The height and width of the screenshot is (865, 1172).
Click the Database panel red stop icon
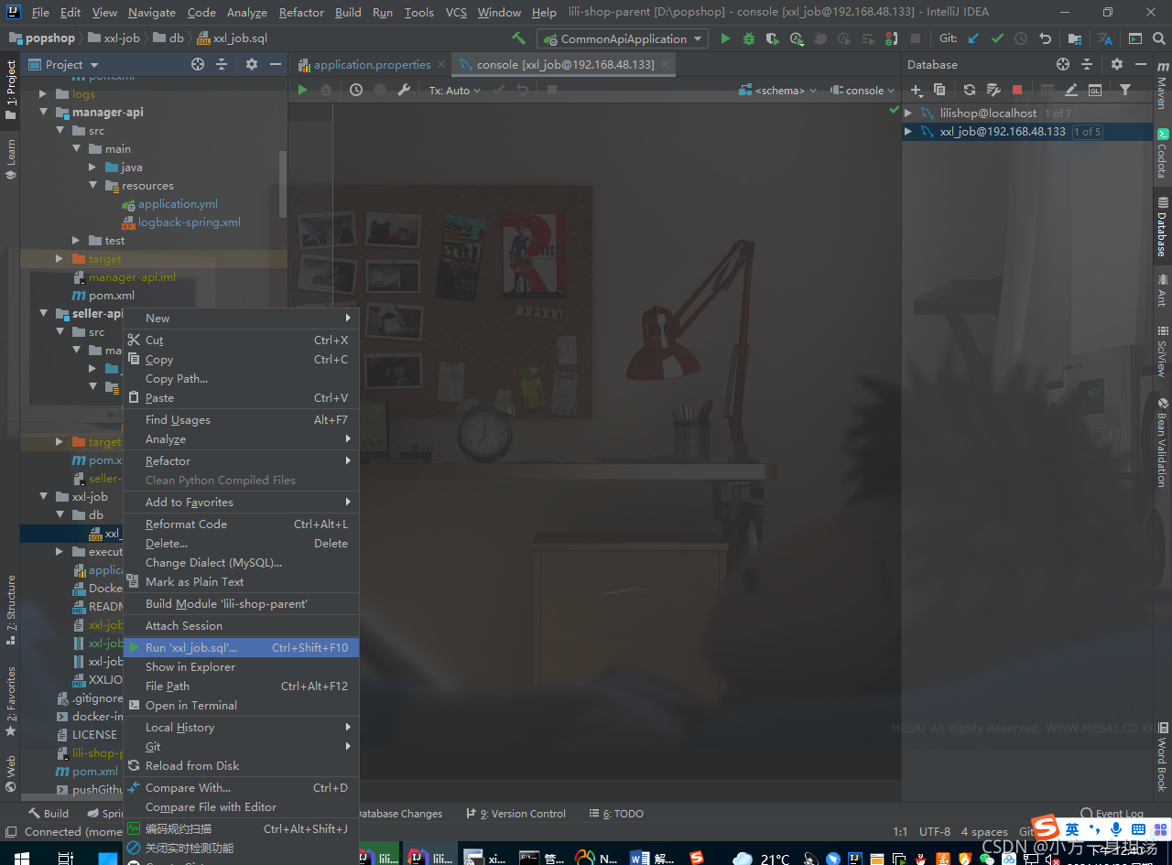[1017, 90]
